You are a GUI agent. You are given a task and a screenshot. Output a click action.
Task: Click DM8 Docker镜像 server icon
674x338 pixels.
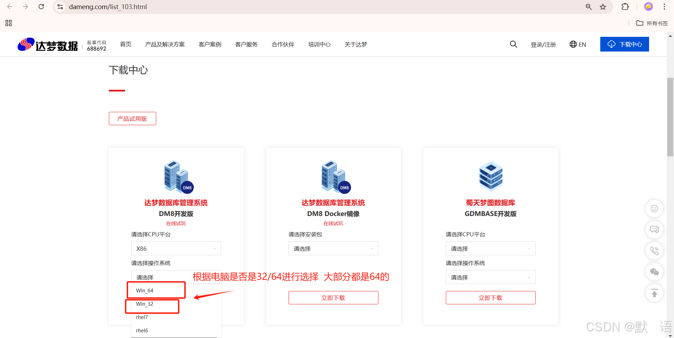[336, 176]
